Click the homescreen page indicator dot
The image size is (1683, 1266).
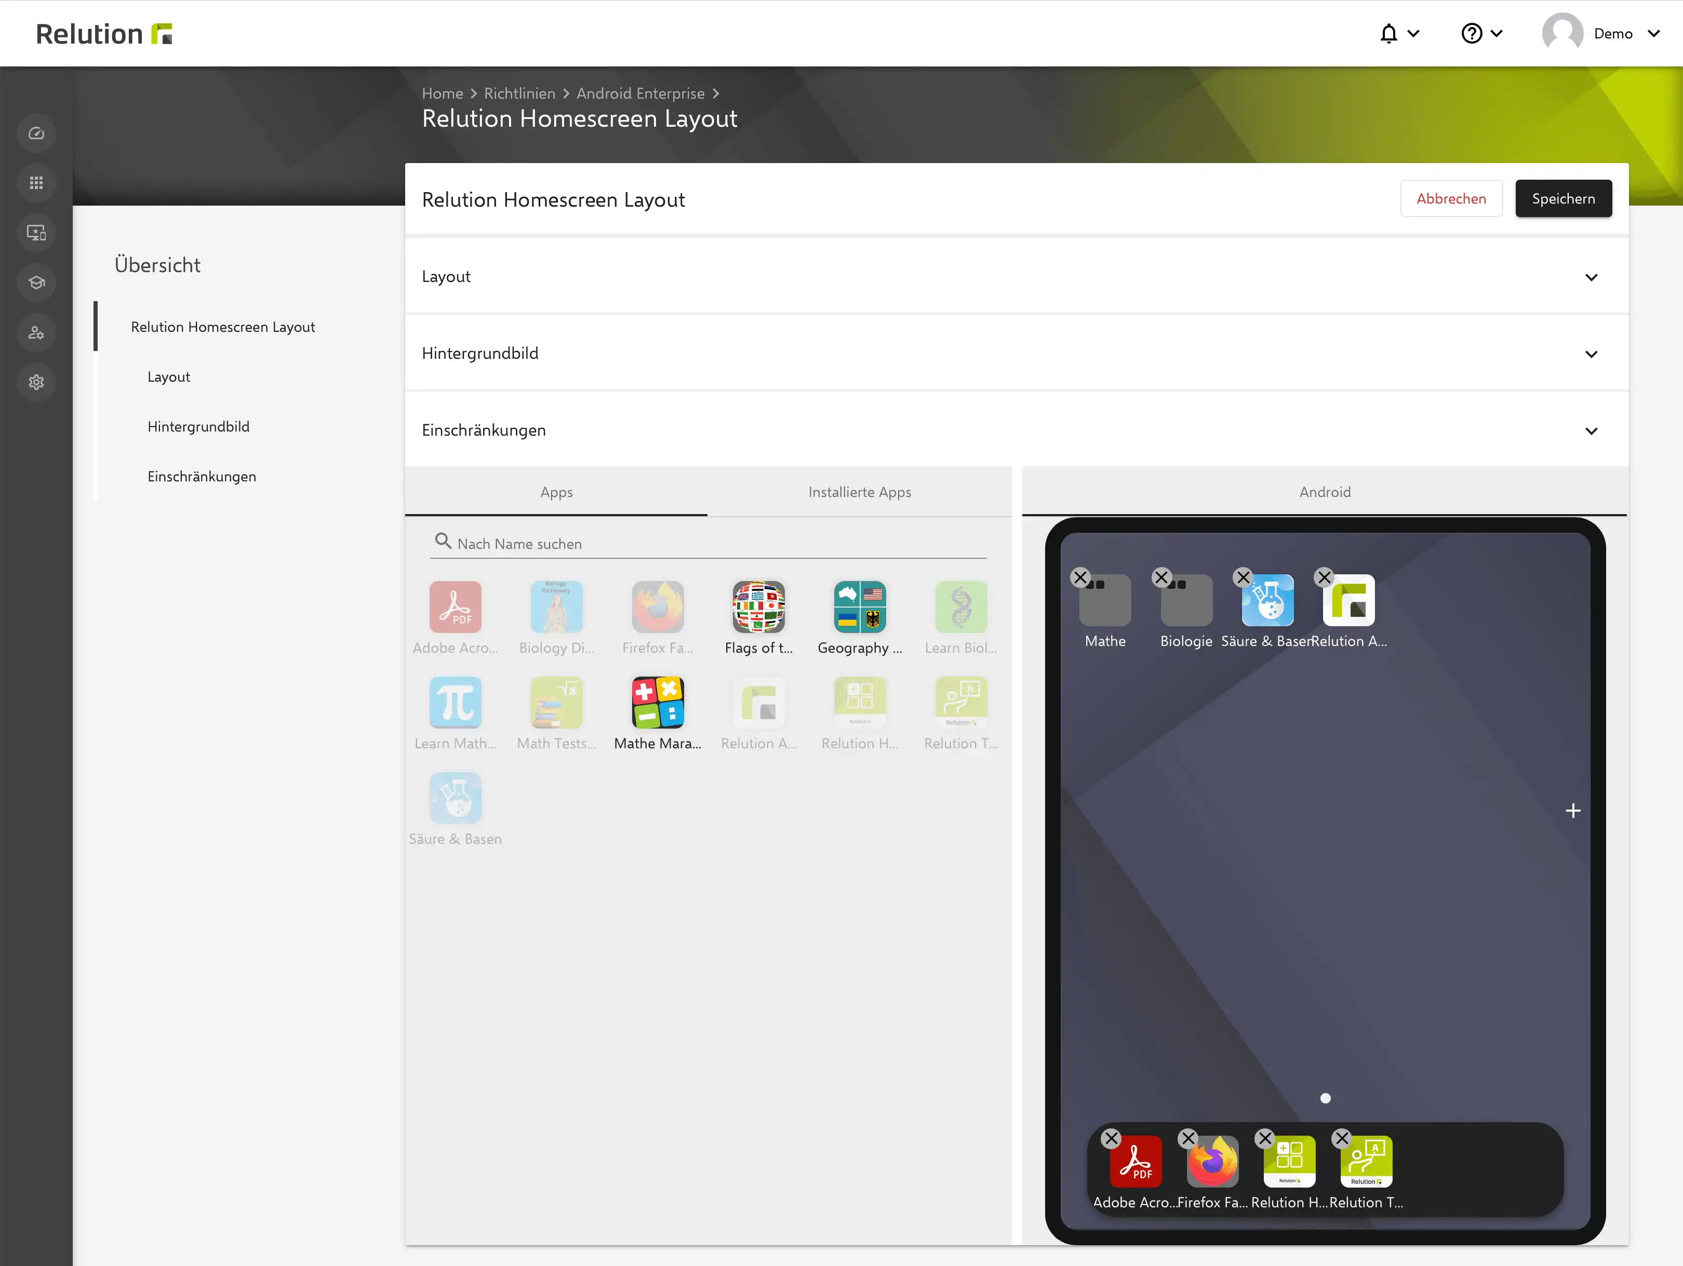1326,1099
